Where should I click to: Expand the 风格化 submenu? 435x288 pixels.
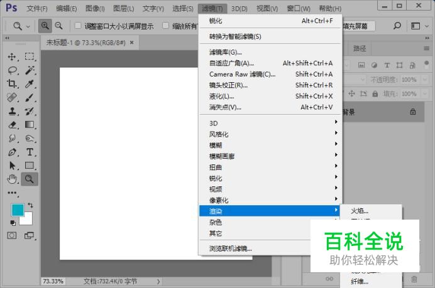point(270,134)
